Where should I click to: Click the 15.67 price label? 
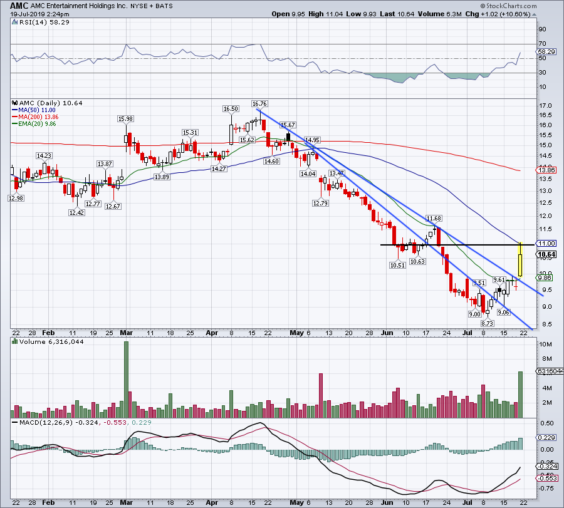click(288, 125)
